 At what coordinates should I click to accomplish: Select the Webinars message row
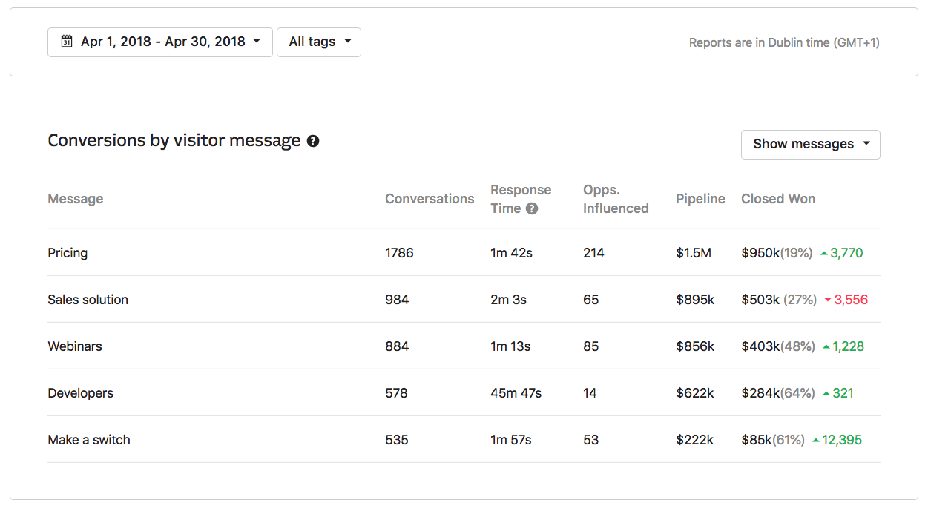pyautogui.click(x=75, y=346)
